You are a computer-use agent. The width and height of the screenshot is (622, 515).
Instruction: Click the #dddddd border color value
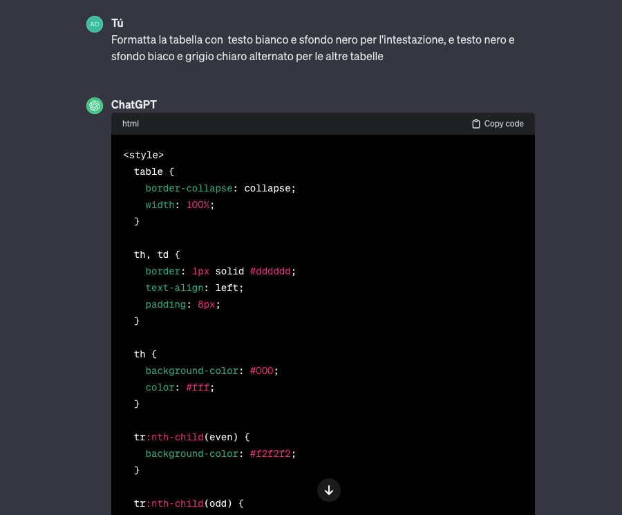coord(272,271)
